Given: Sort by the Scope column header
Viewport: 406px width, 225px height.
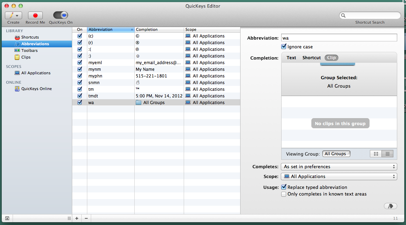Looking at the screenshot, I should click(x=212, y=29).
